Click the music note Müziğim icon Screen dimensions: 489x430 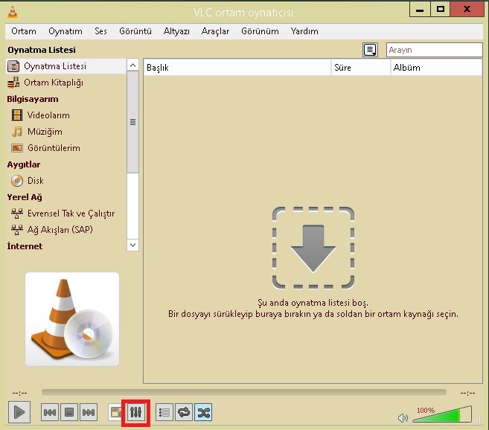pos(17,132)
